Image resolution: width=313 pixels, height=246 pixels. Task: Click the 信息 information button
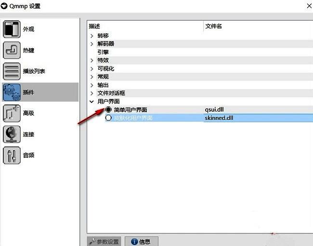(x=142, y=241)
